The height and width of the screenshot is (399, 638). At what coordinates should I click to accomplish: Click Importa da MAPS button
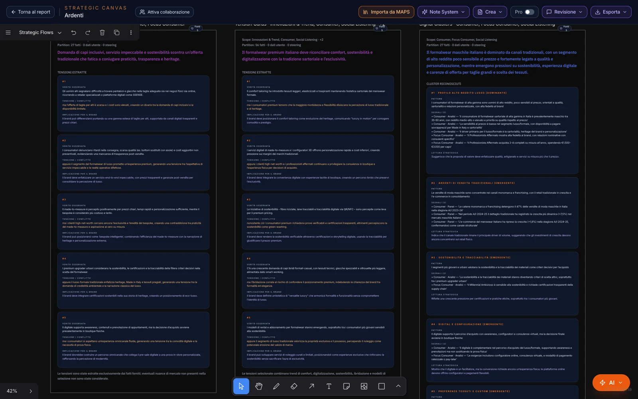(386, 12)
